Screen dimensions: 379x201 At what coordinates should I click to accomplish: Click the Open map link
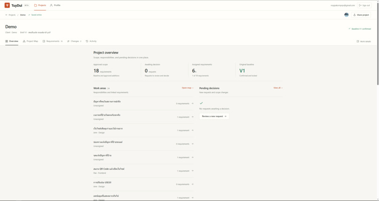pos(188,88)
